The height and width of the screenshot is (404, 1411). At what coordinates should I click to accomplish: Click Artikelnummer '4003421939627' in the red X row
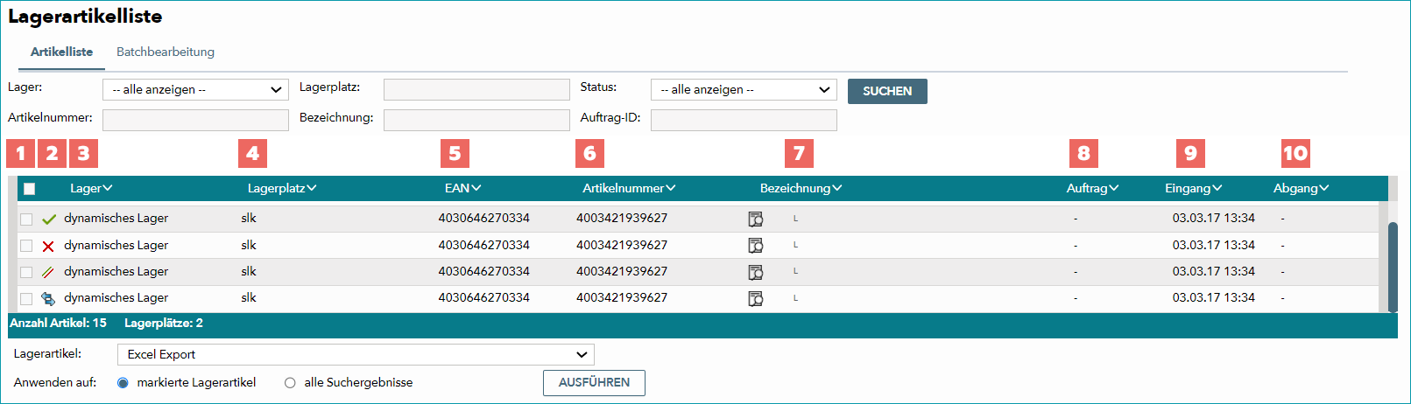coord(622,245)
